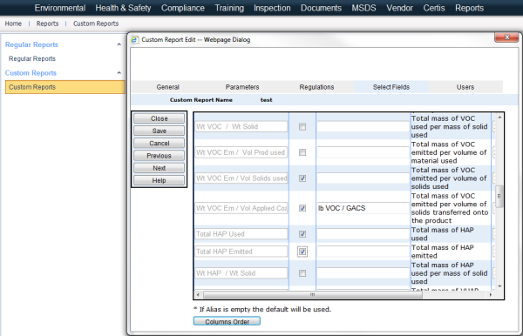This screenshot has height=336, width=523.
Task: Click alias input for Total HAP Emitted row
Action: coord(363,252)
